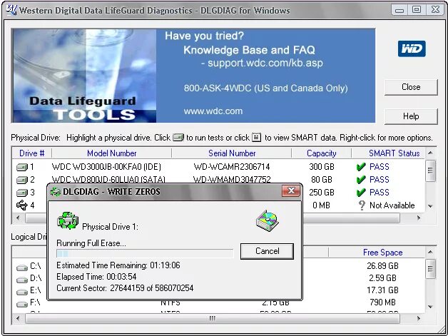
Task: Click the disc drive icon in the Write Zeros dialog
Action: point(268,220)
